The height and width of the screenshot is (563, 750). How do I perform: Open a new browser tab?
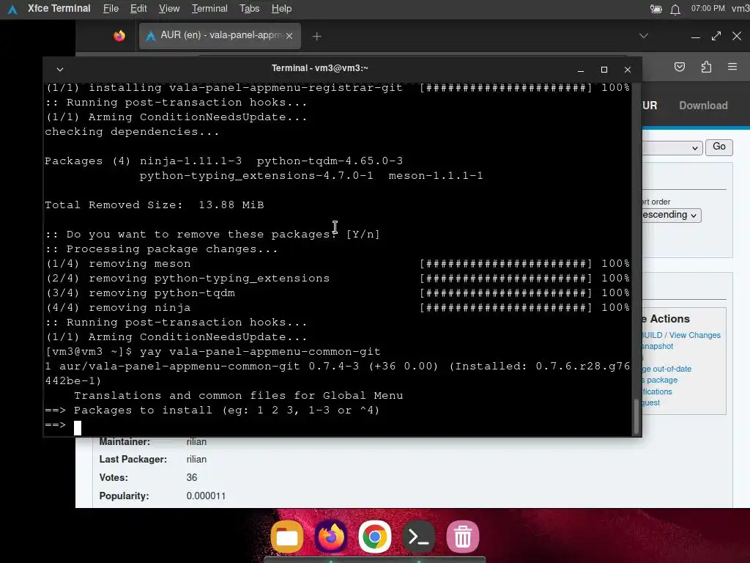pyautogui.click(x=316, y=37)
